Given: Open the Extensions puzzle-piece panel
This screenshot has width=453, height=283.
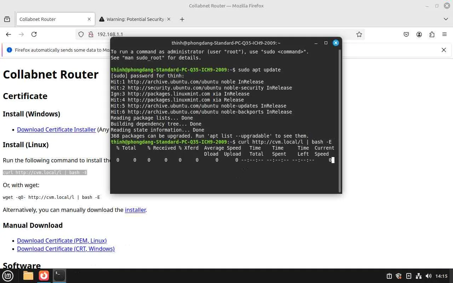Looking at the screenshot, I should coord(432,34).
